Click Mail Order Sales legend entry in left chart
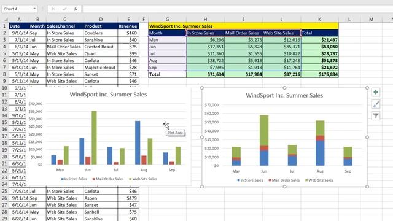This screenshot has height=221, width=393. point(108,179)
